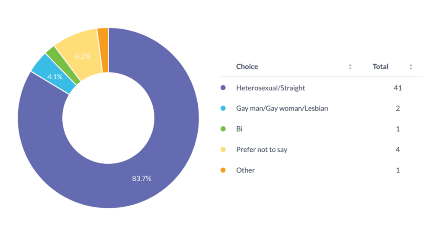This screenshot has height=238, width=443.
Task: Click the green Bi legend dot
Action: [x=223, y=129]
